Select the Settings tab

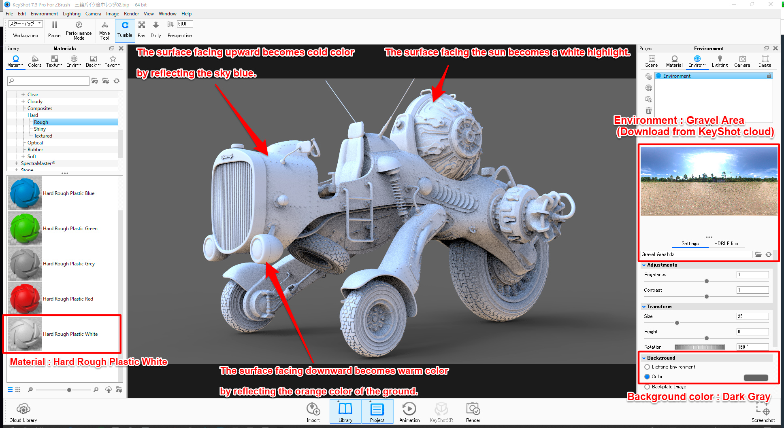tap(690, 244)
